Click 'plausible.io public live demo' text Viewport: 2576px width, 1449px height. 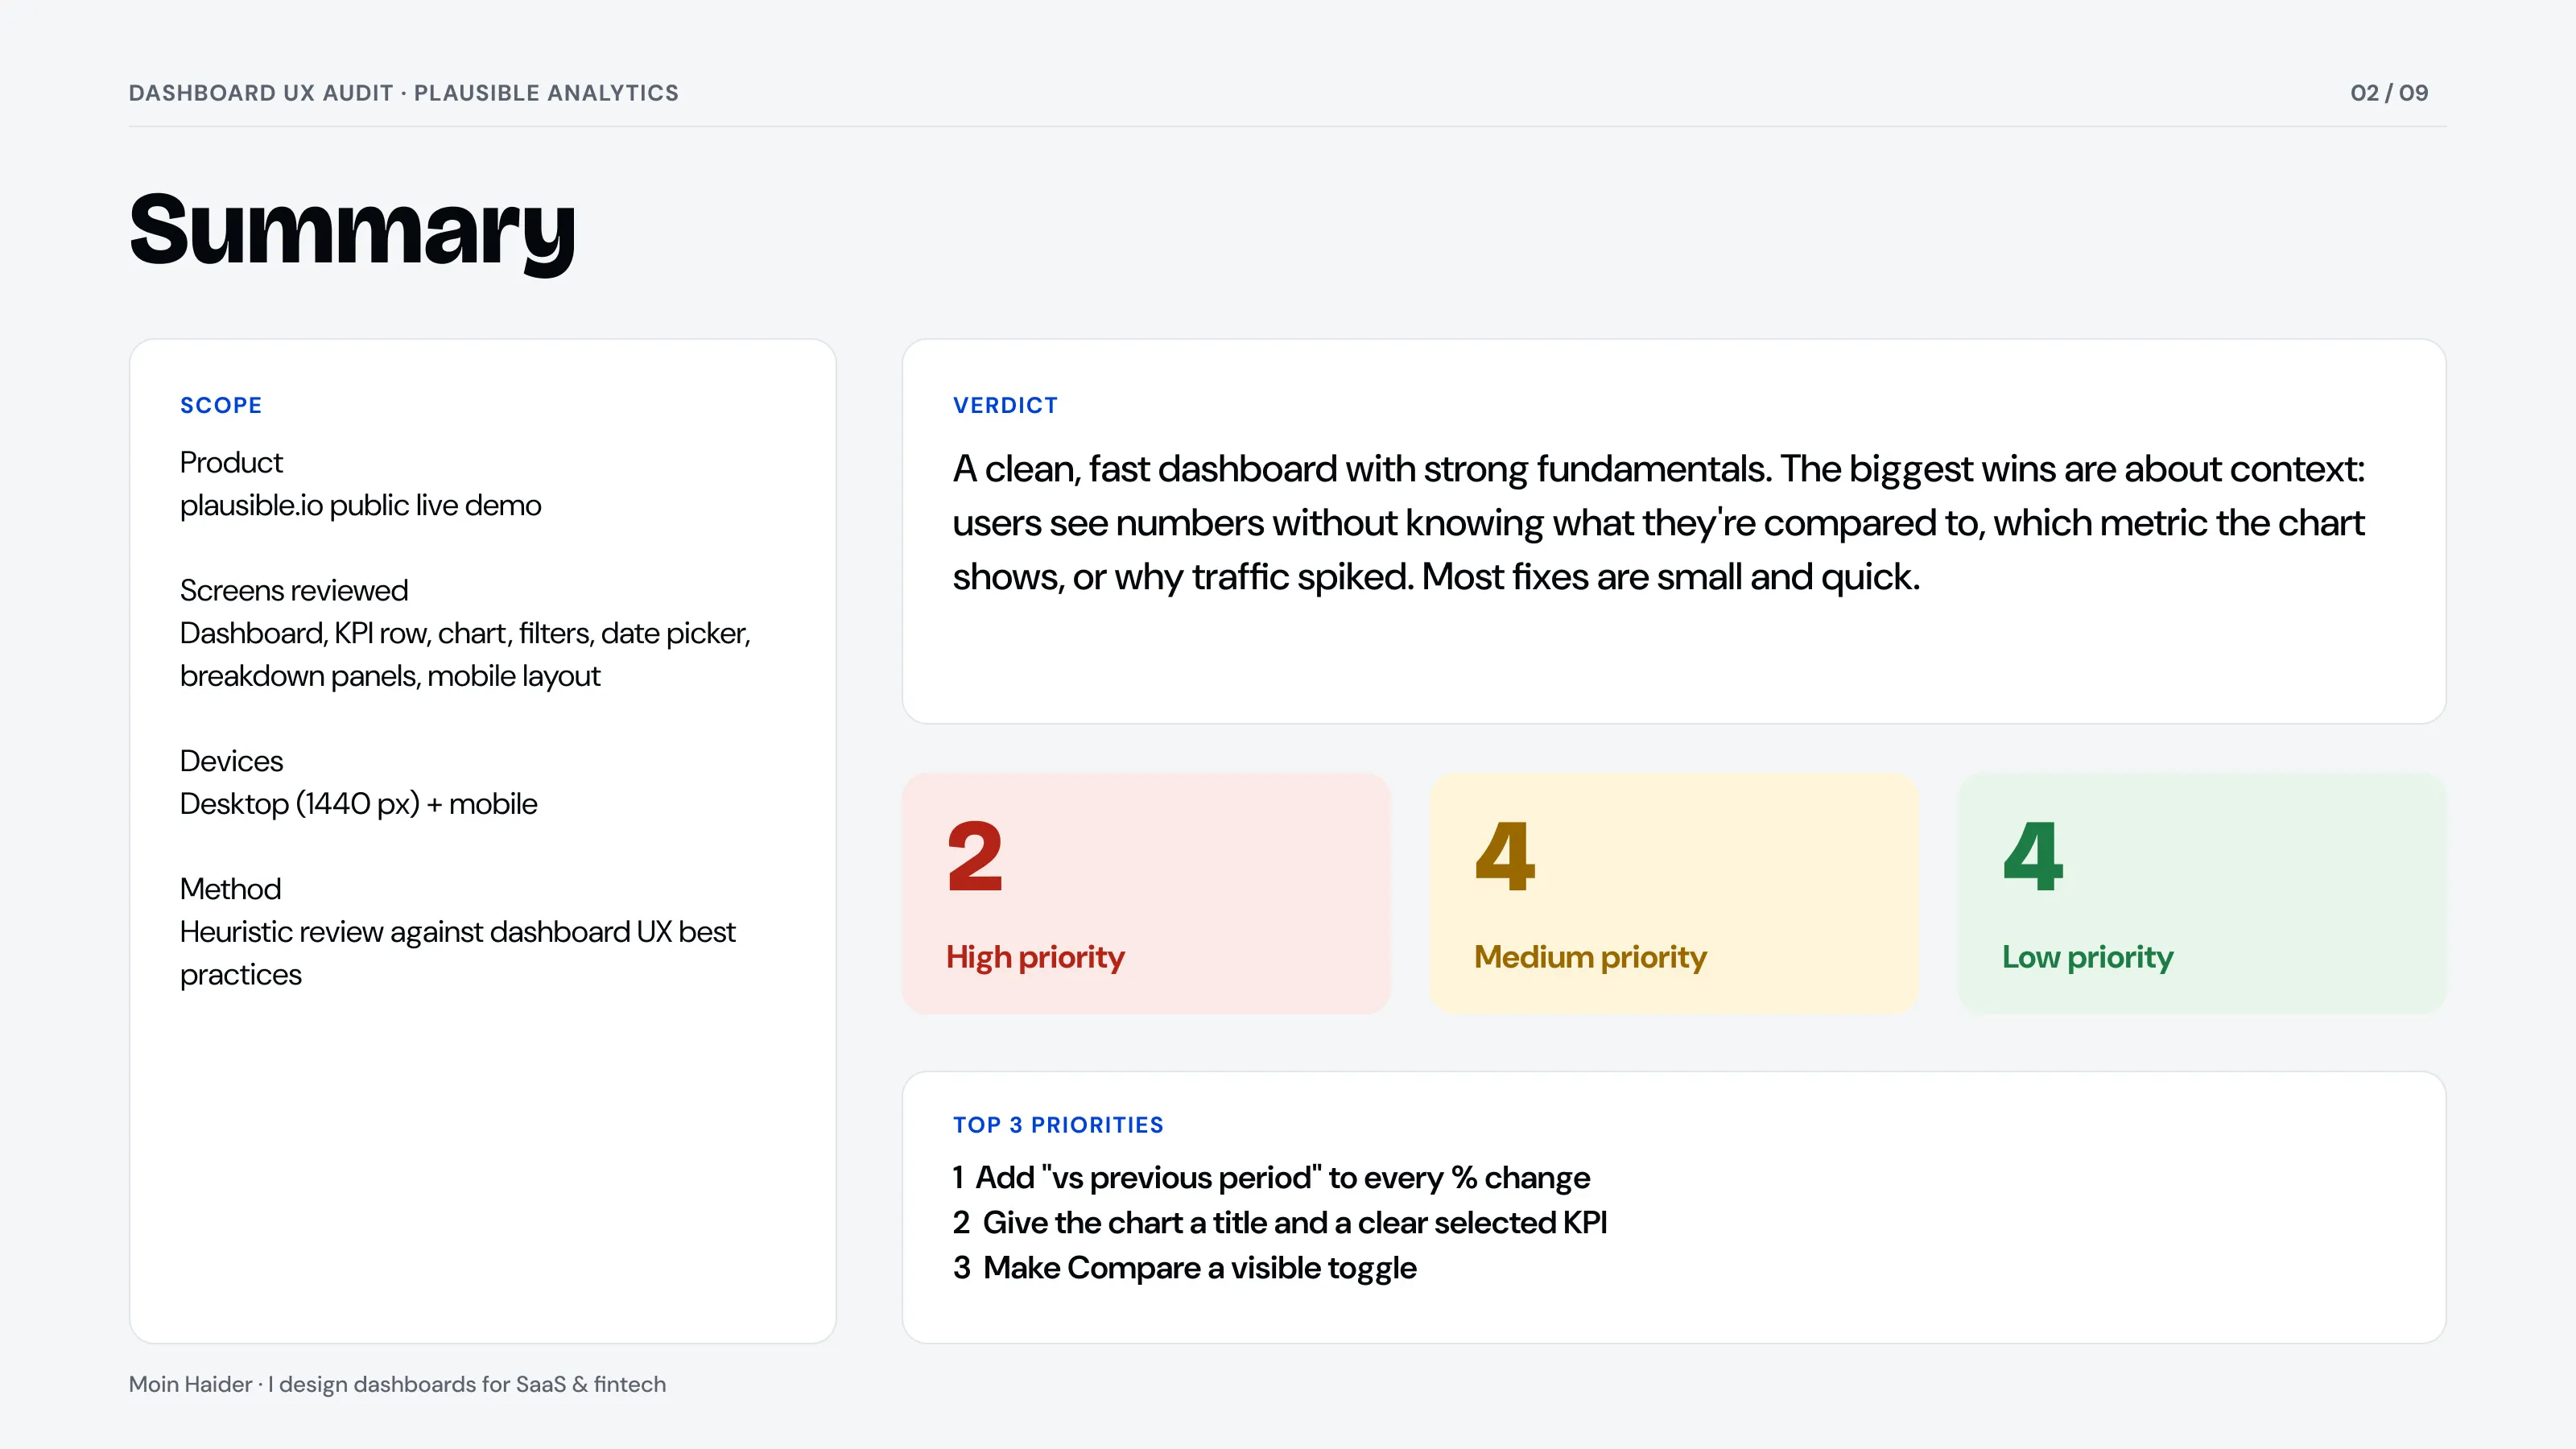point(360,505)
